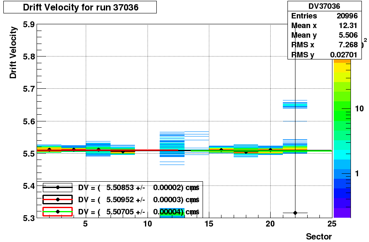Click the Sector axis tick label "10"

148,224
